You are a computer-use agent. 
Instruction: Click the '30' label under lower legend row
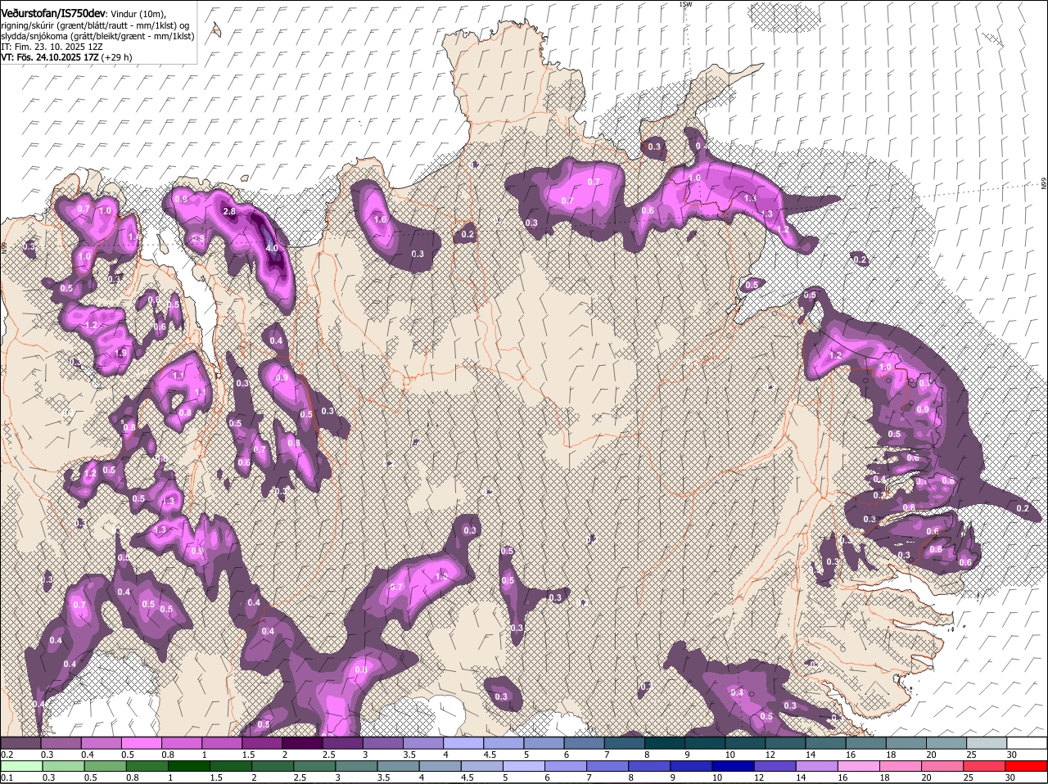pyautogui.click(x=1010, y=777)
